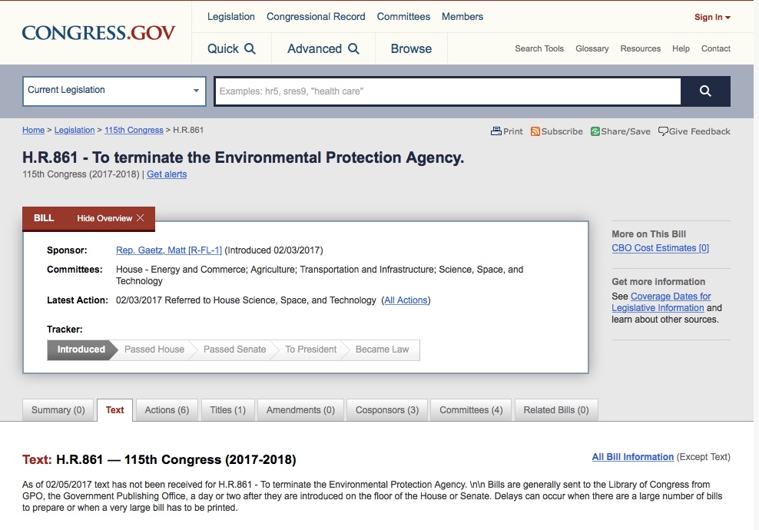The image size is (759, 530).
Task: Click the magnifier search submit button
Action: pos(705,91)
